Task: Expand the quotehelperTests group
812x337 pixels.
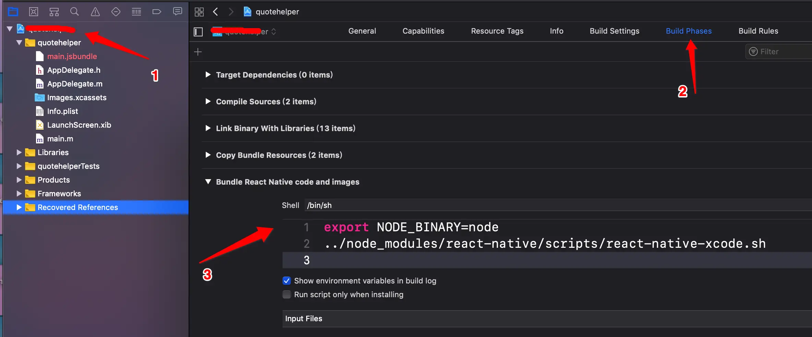Action: point(19,166)
